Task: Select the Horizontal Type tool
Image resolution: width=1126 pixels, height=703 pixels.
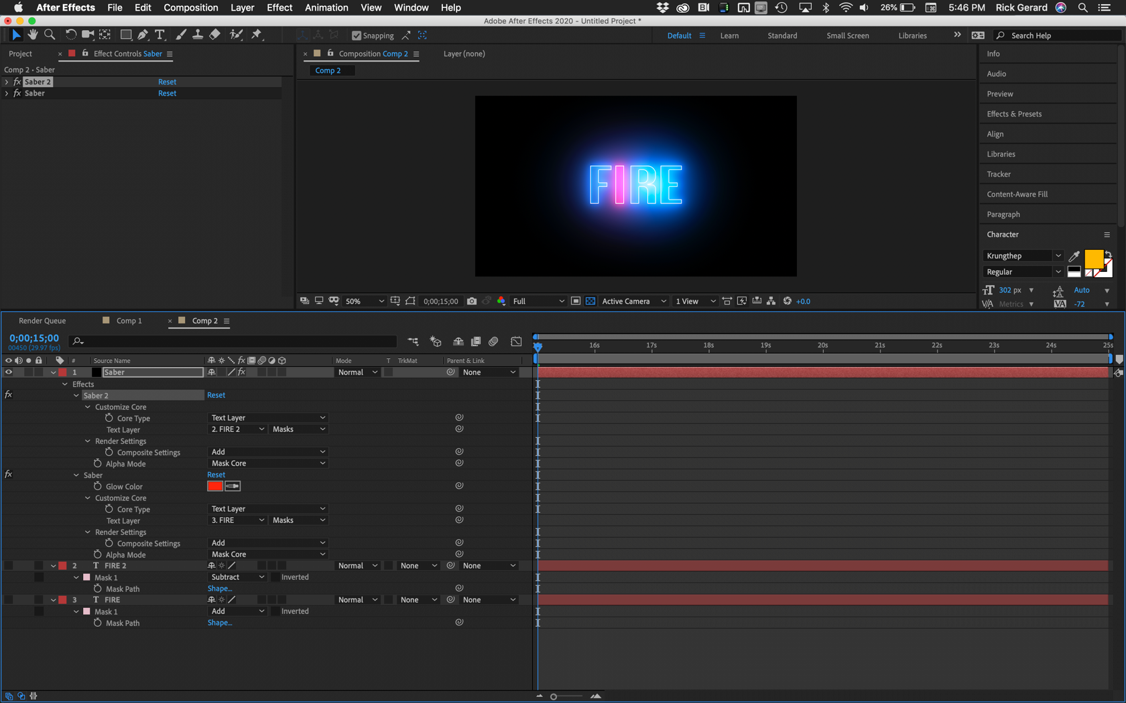Action: (x=160, y=34)
